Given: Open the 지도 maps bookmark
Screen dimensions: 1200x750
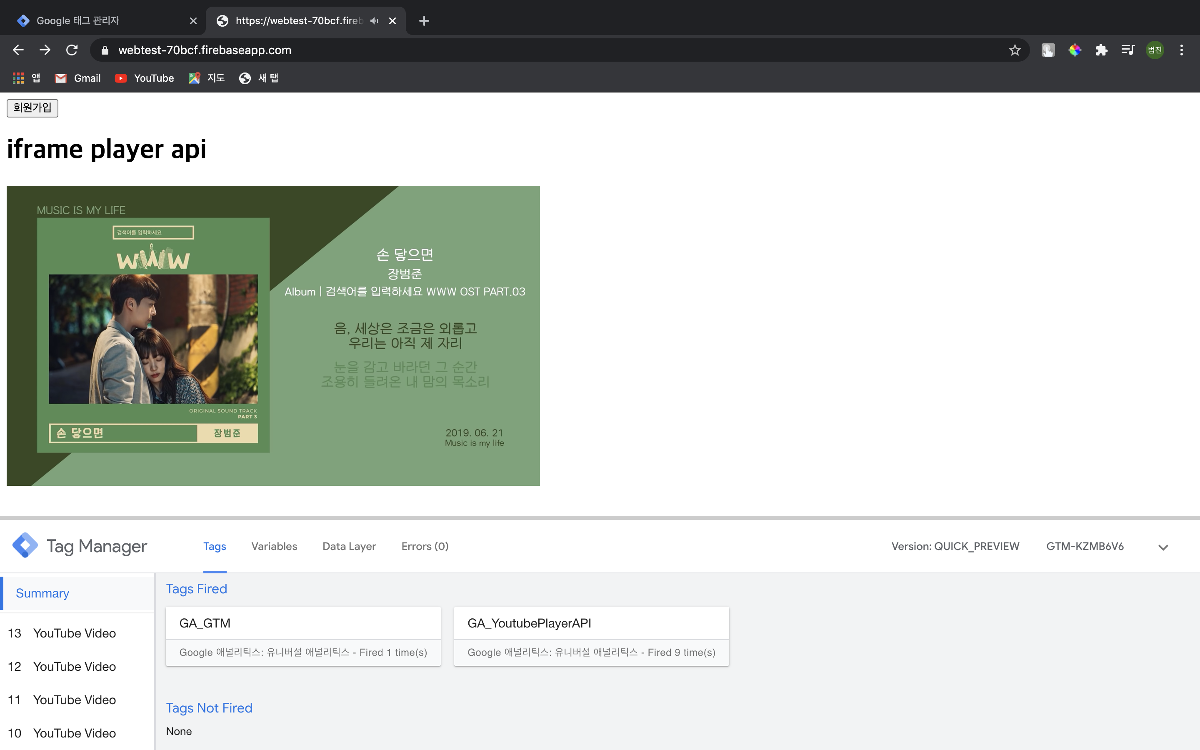Looking at the screenshot, I should 206,78.
